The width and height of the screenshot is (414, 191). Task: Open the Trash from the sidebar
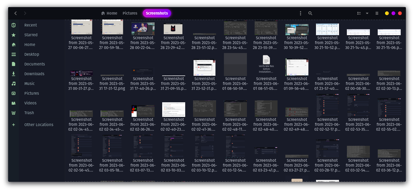29,113
